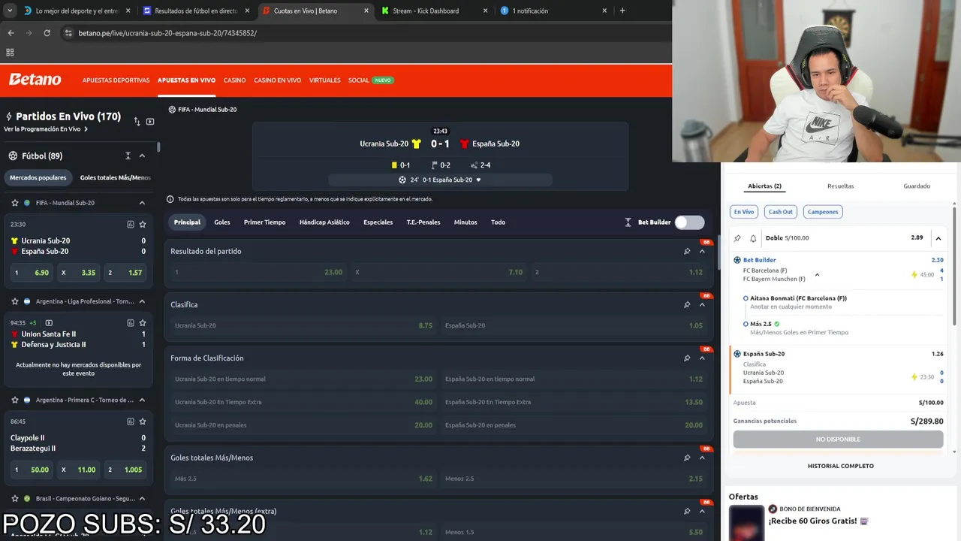Switch to the Resueltas bets tab
Screen dimensions: 961x541
point(841,186)
